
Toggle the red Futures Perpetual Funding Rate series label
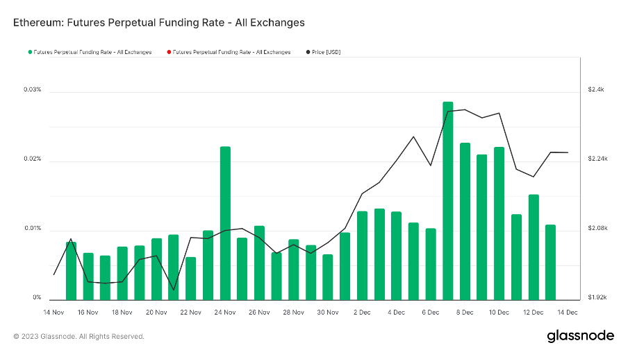231,52
